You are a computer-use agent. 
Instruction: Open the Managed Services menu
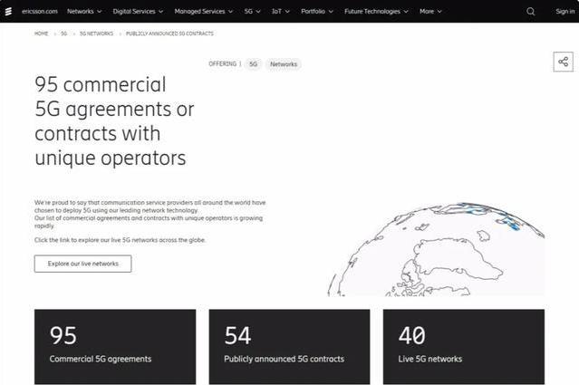point(204,12)
